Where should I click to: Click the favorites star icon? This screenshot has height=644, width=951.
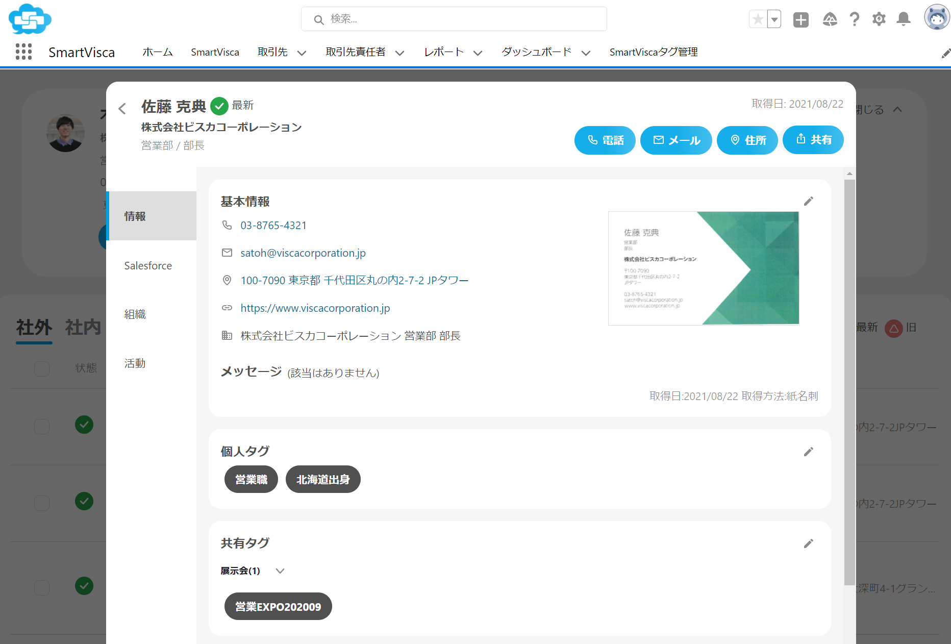[758, 19]
